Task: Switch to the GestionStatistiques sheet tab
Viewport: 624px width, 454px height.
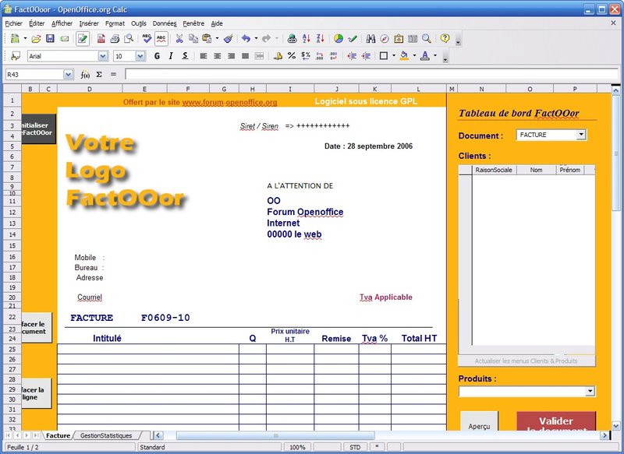Action: [106, 436]
